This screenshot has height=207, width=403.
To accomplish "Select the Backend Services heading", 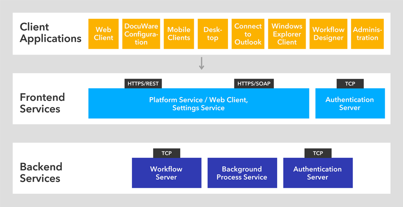I will (41, 172).
